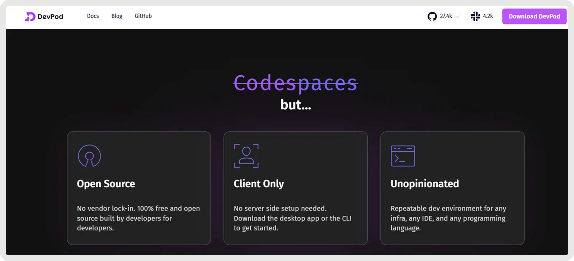Click the strikethrough Codespaces heading
Screen dimensions: 574x261
tap(296, 83)
